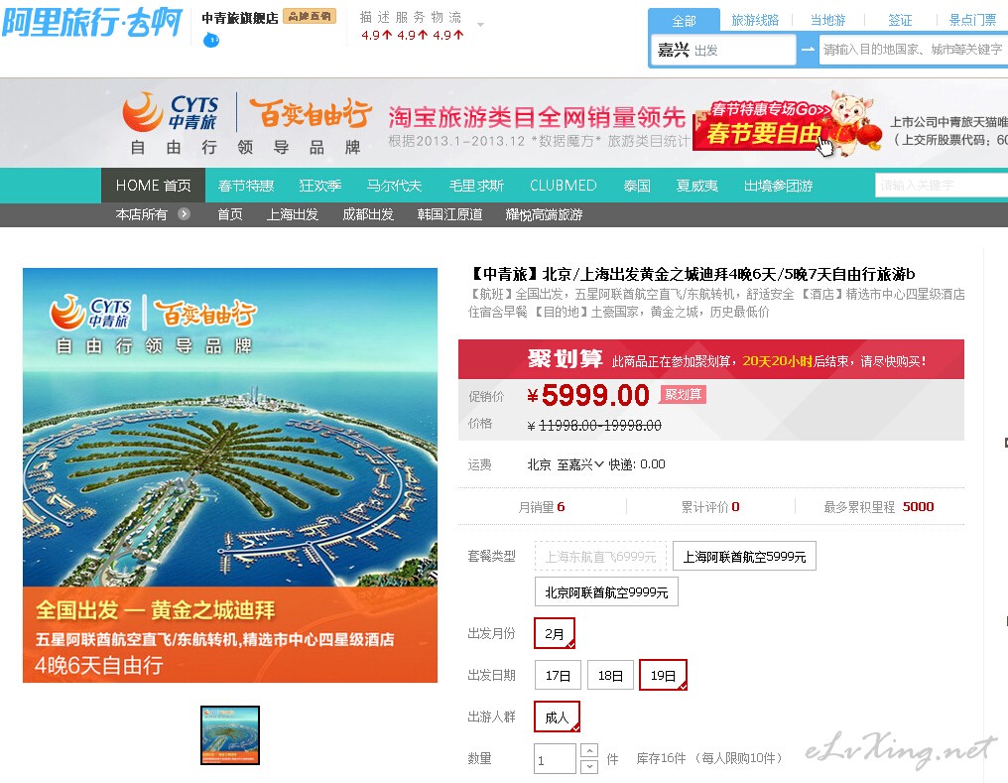Select package 上海阿联酋航空5999元
The image size is (1008, 783).
tap(744, 557)
